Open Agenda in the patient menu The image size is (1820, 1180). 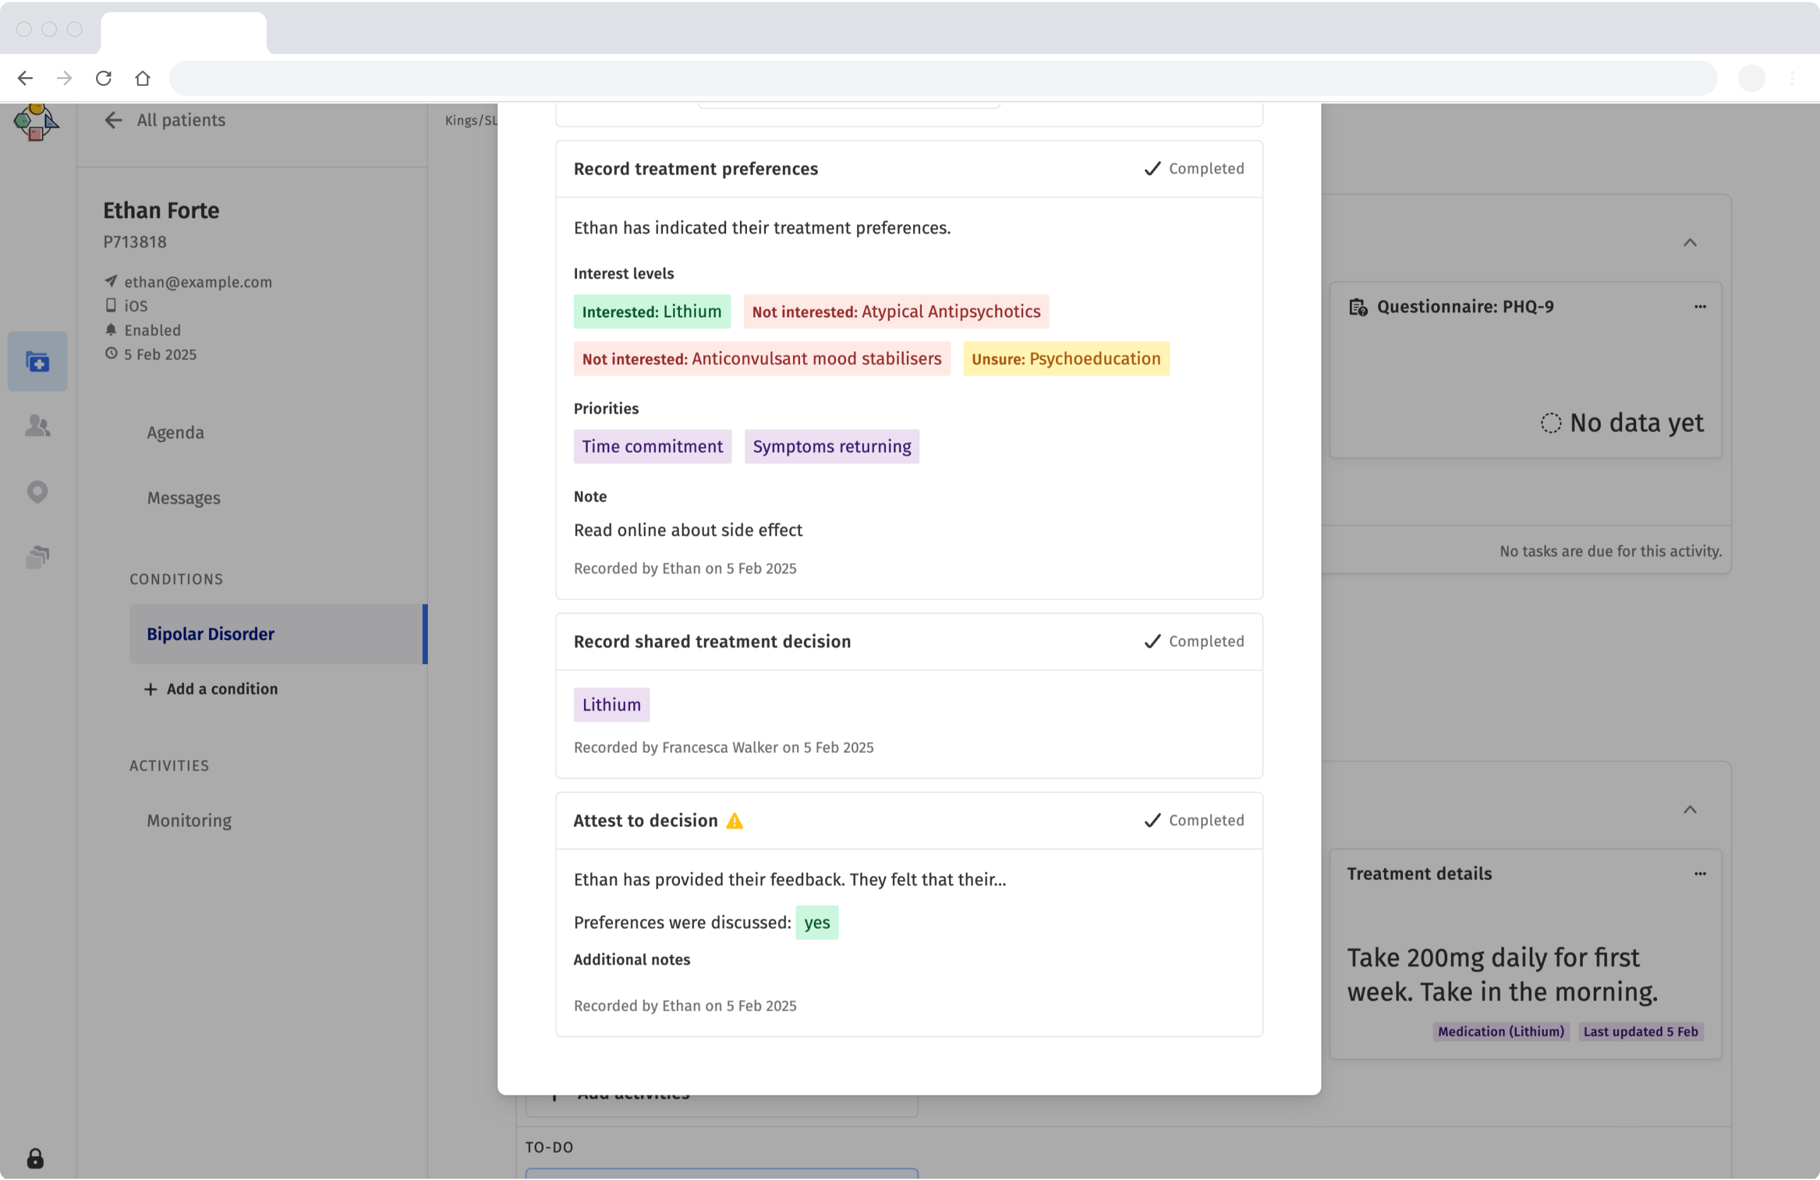[x=175, y=433]
